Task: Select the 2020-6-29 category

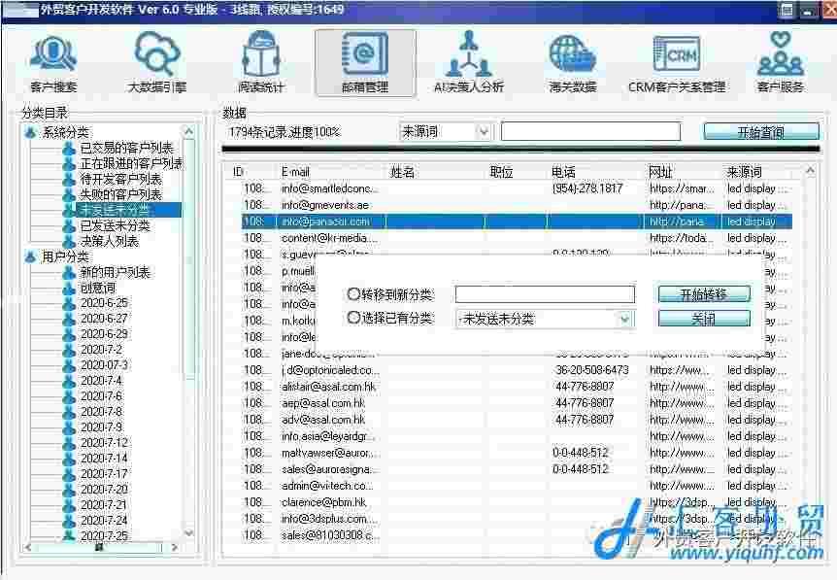Action: point(104,334)
